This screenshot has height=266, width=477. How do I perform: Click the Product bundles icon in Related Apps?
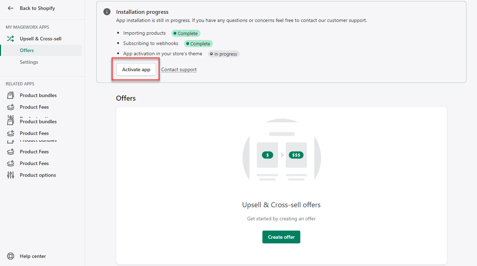(x=10, y=95)
